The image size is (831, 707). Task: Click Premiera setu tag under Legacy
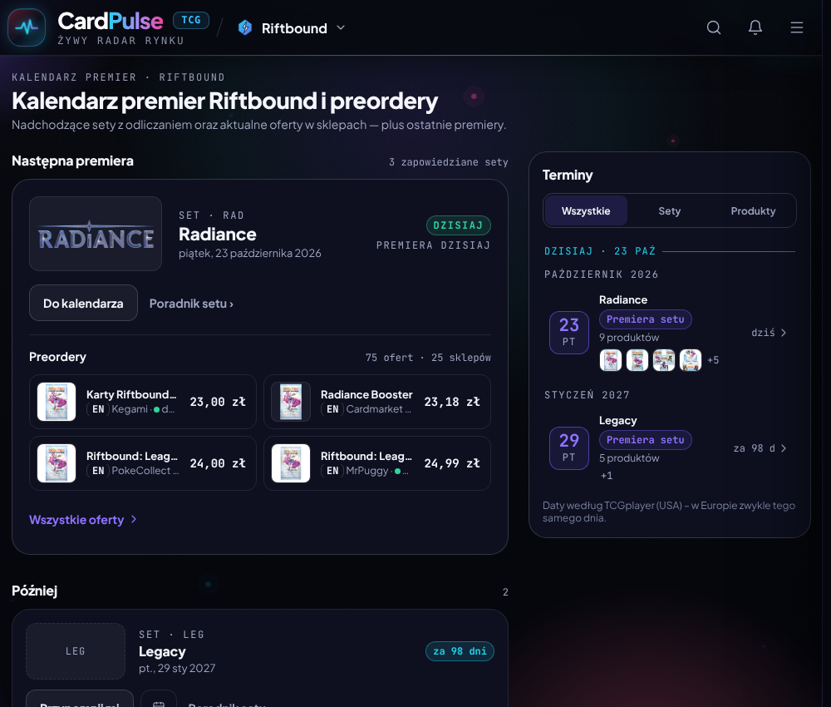[645, 440]
